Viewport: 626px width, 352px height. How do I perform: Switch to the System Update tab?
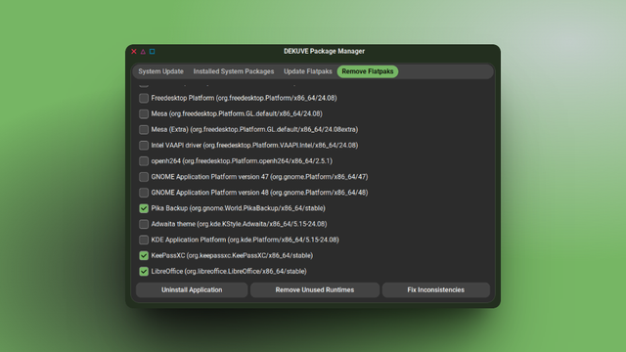[160, 71]
